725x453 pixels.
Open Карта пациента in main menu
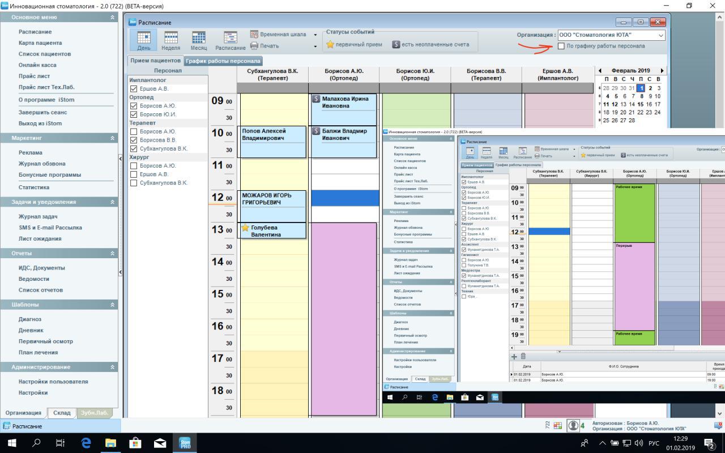[x=40, y=43]
